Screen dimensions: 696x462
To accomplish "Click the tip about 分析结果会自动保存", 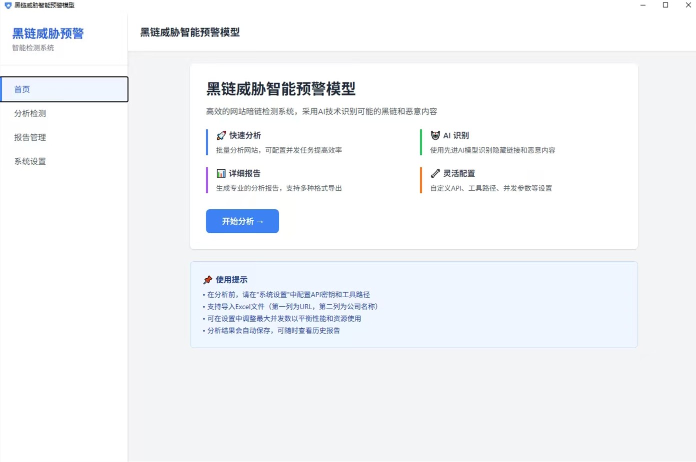I will [271, 331].
